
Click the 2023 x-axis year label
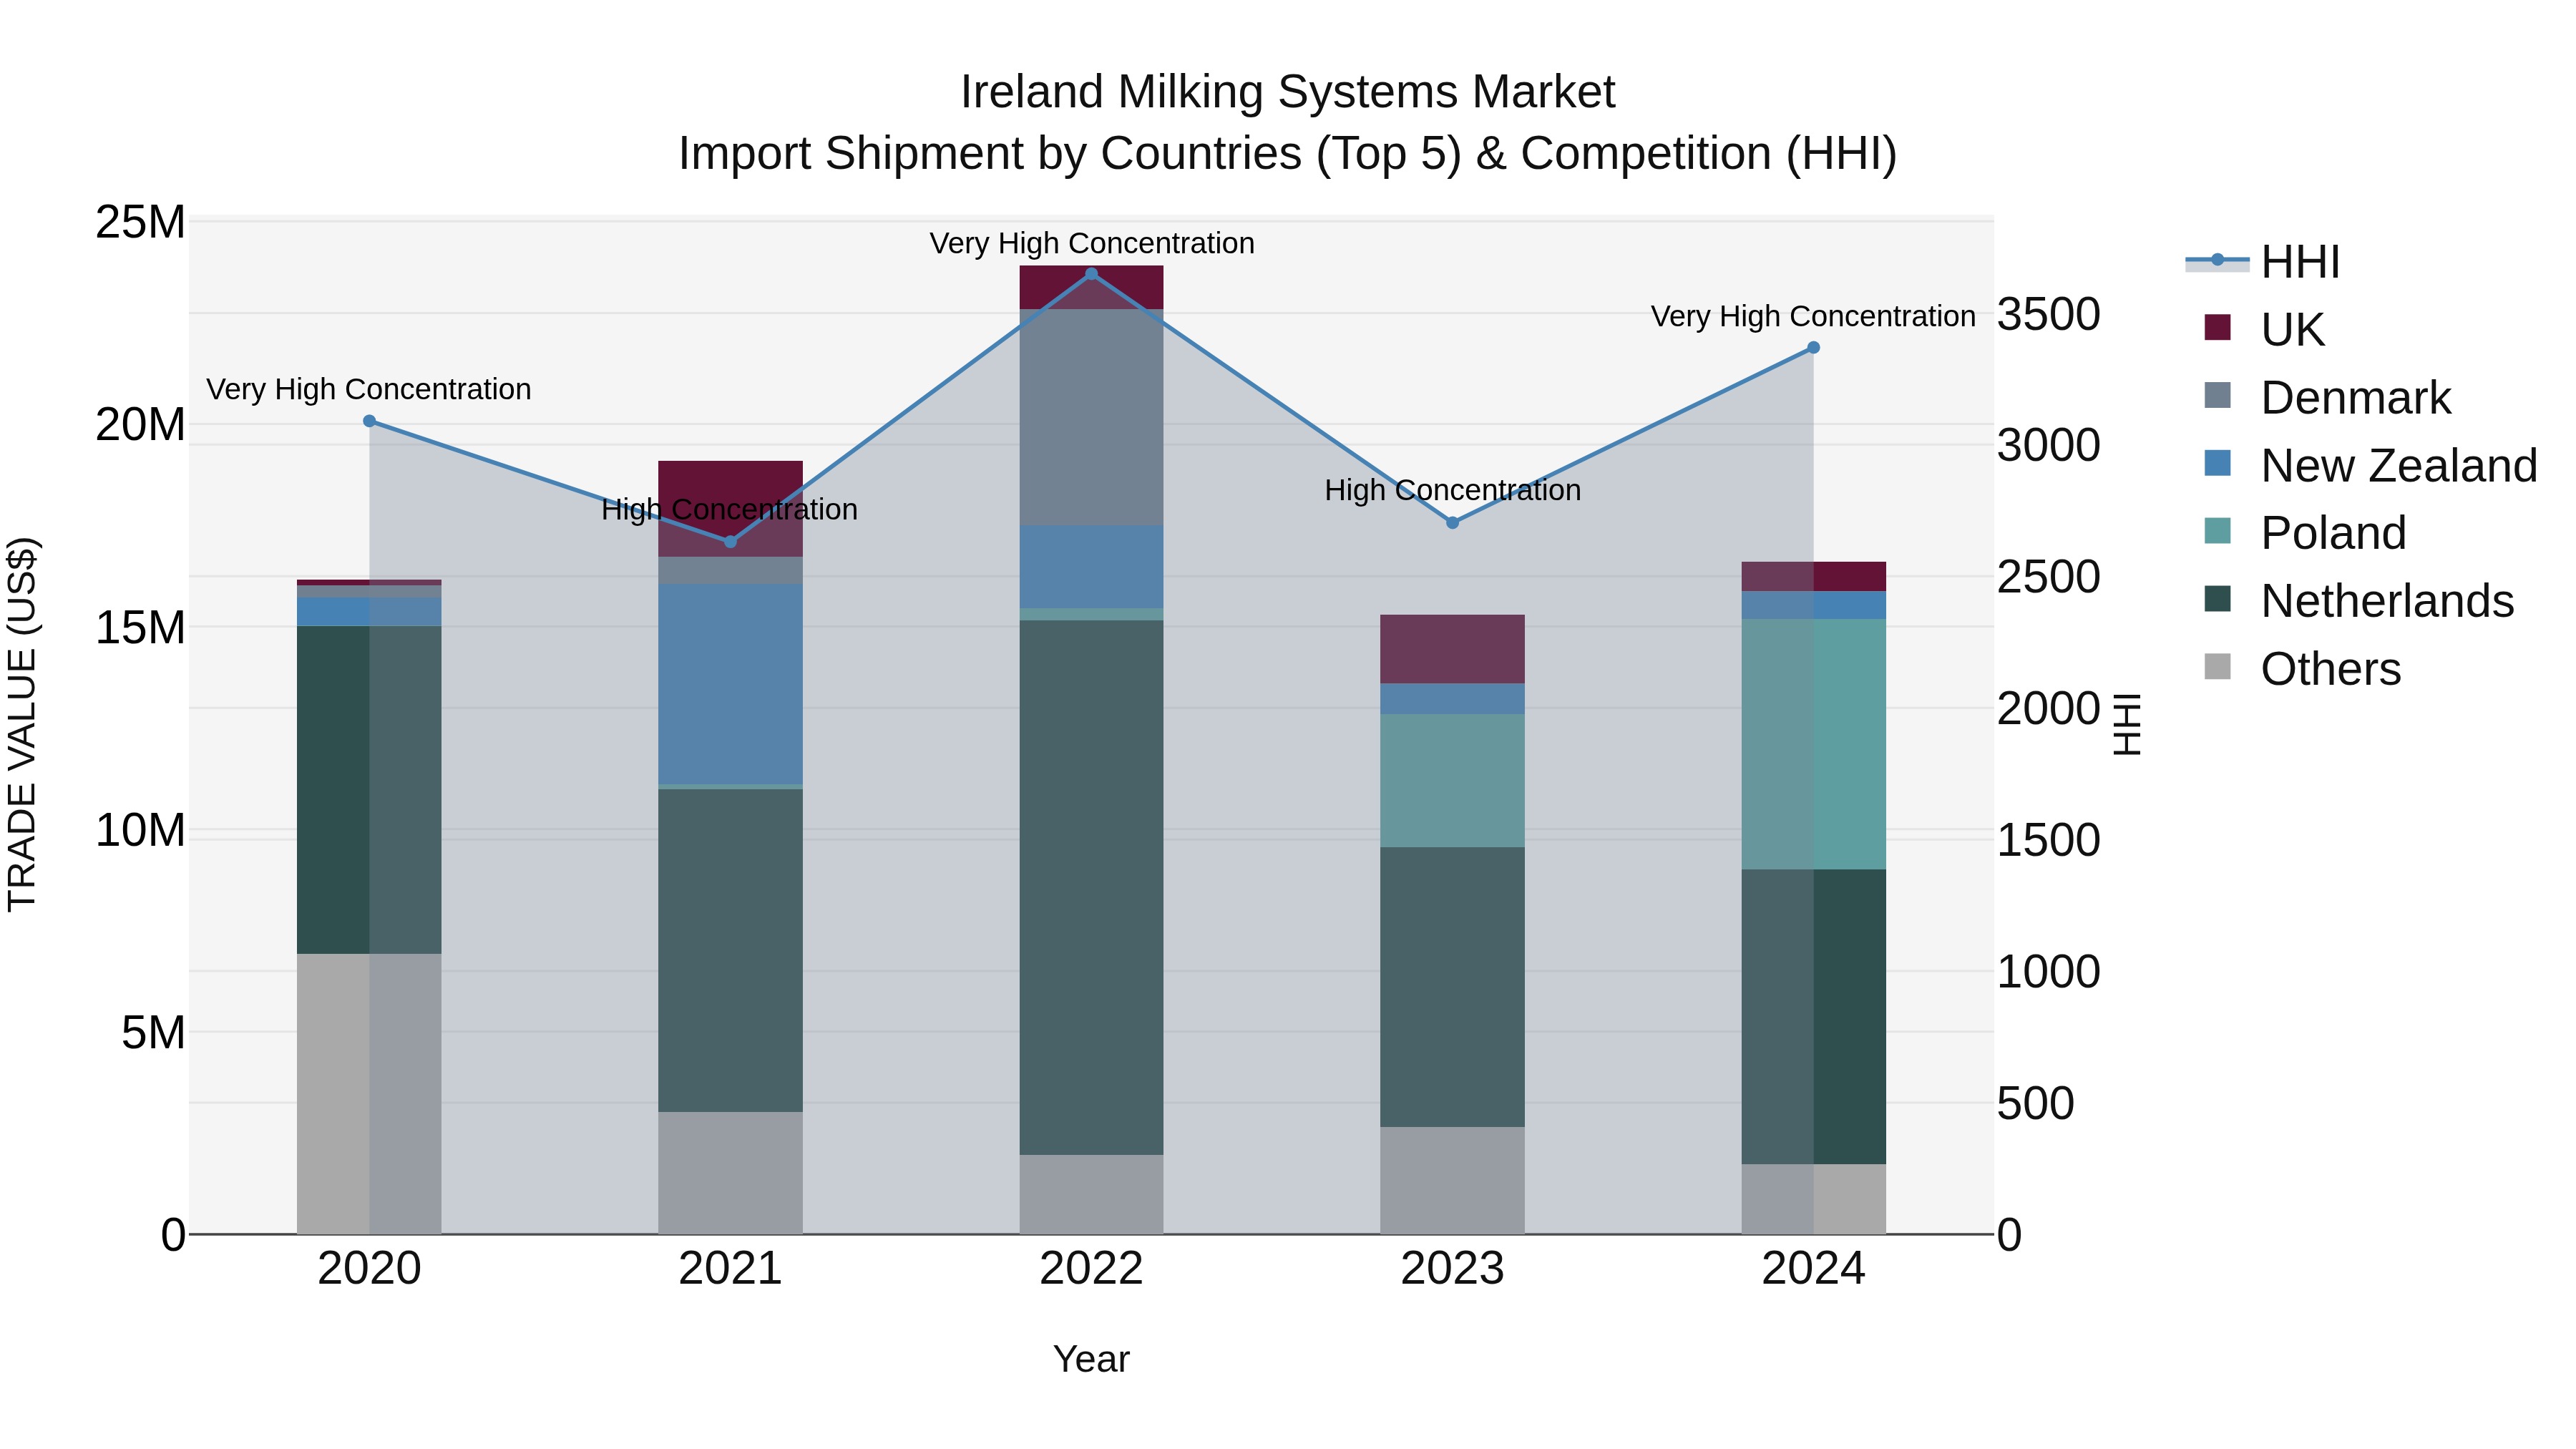coord(1452,1269)
